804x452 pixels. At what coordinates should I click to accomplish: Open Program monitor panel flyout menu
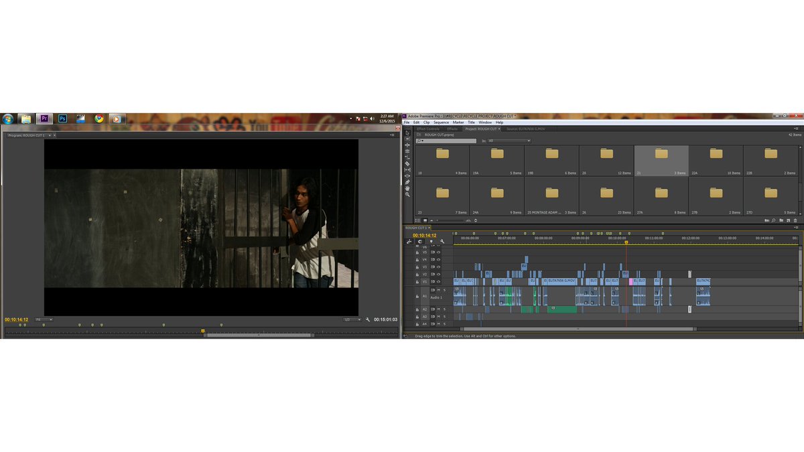(392, 135)
